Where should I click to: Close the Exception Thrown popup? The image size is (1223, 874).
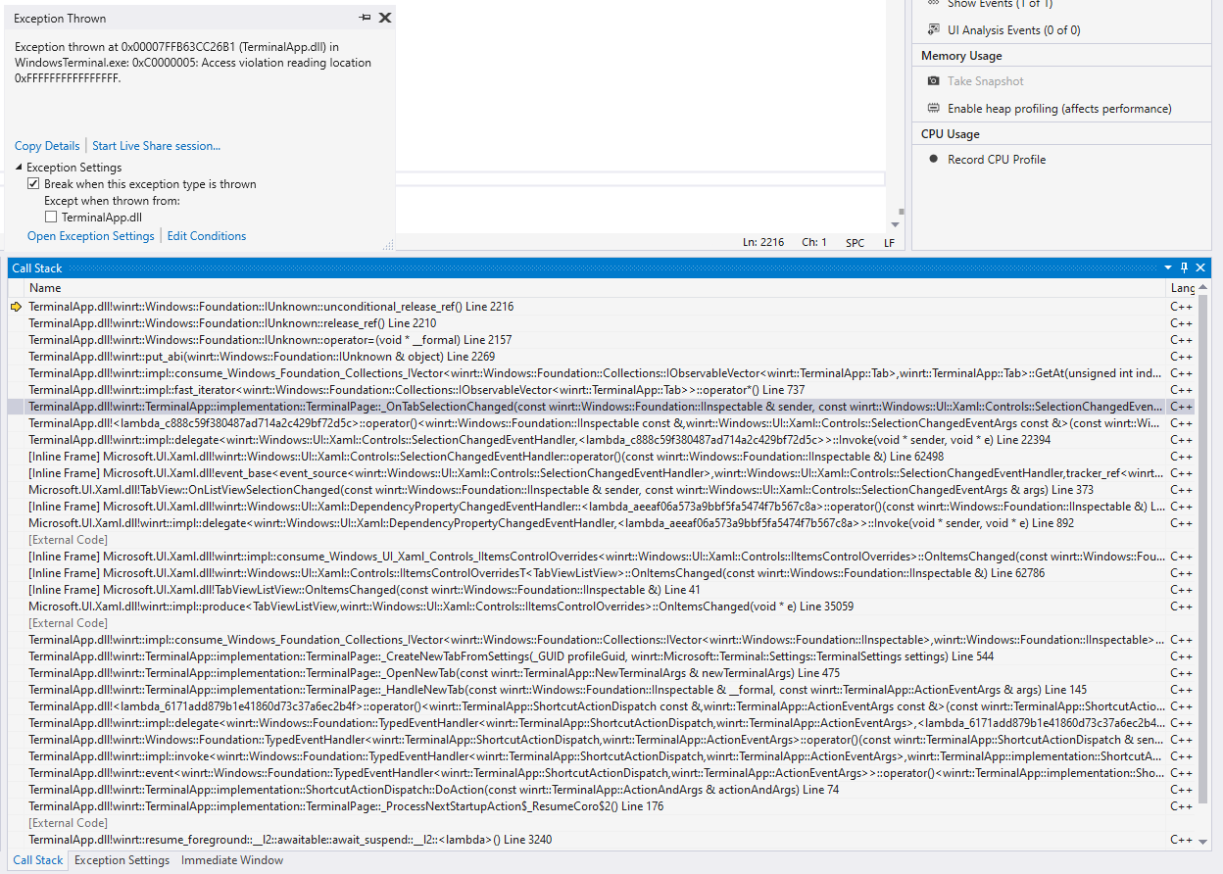(x=385, y=18)
